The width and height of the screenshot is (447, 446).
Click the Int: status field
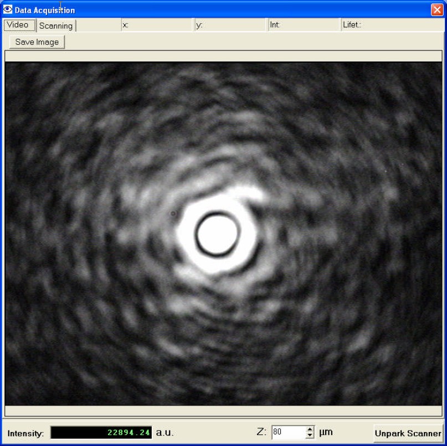(304, 25)
